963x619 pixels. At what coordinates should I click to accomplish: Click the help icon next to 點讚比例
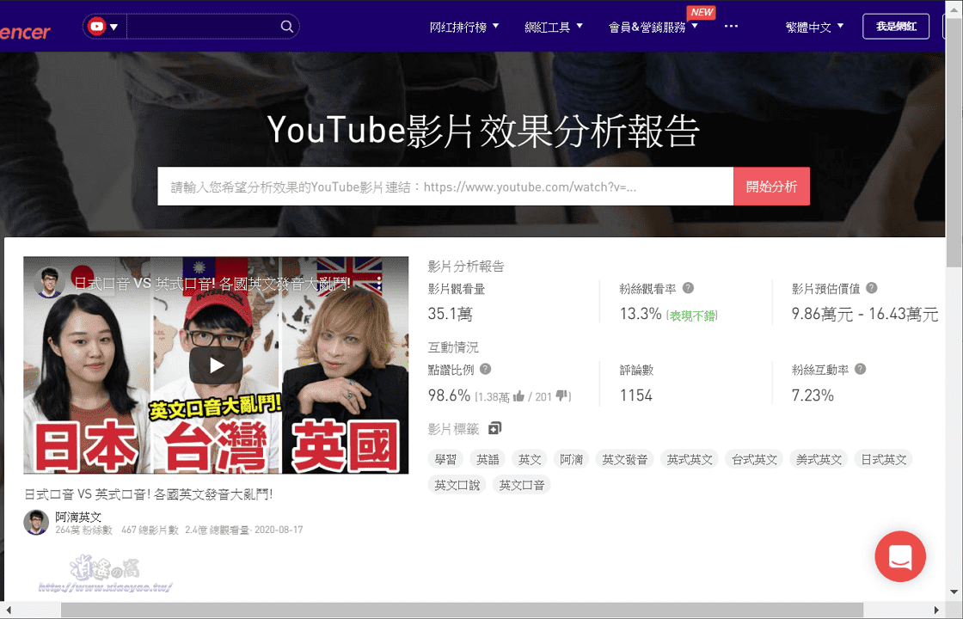click(485, 369)
